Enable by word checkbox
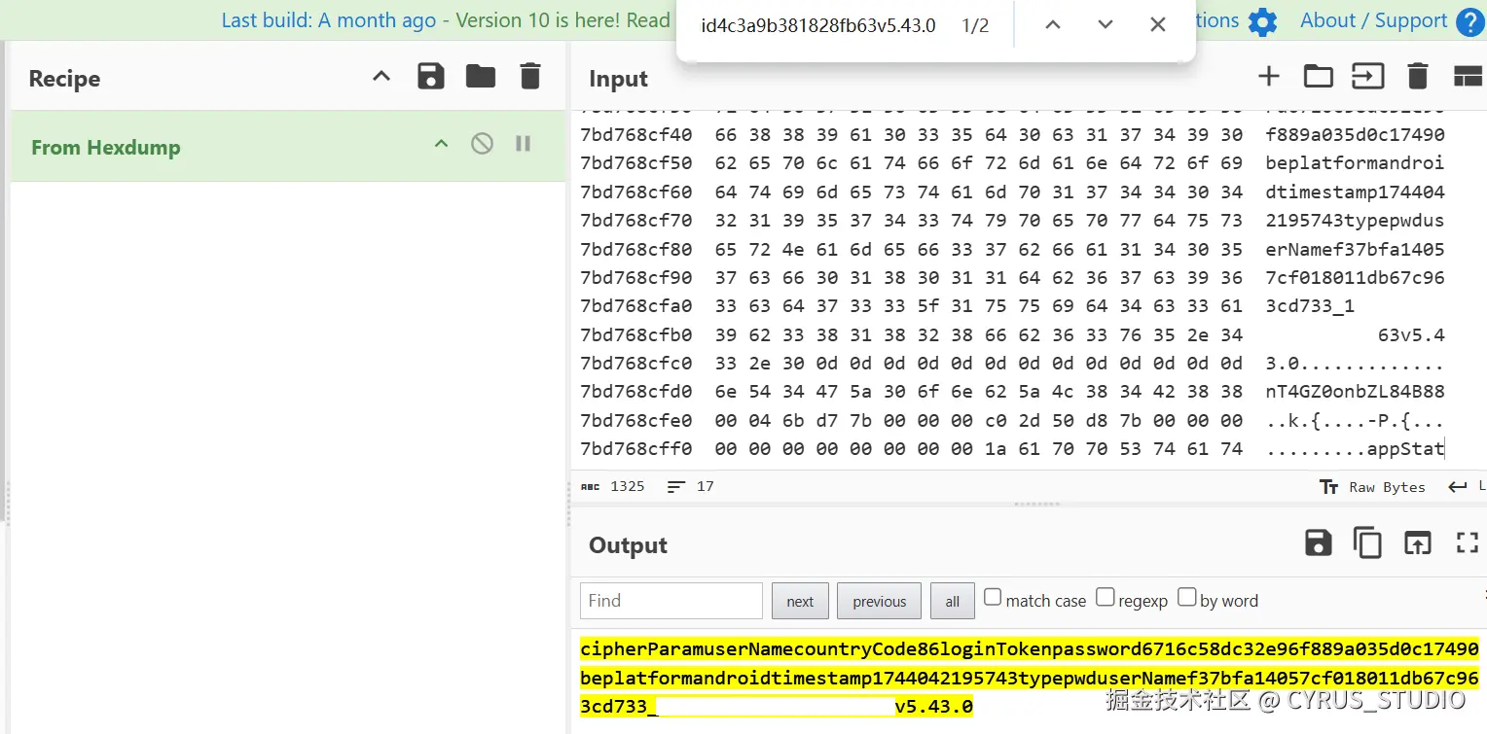 pyautogui.click(x=1186, y=597)
